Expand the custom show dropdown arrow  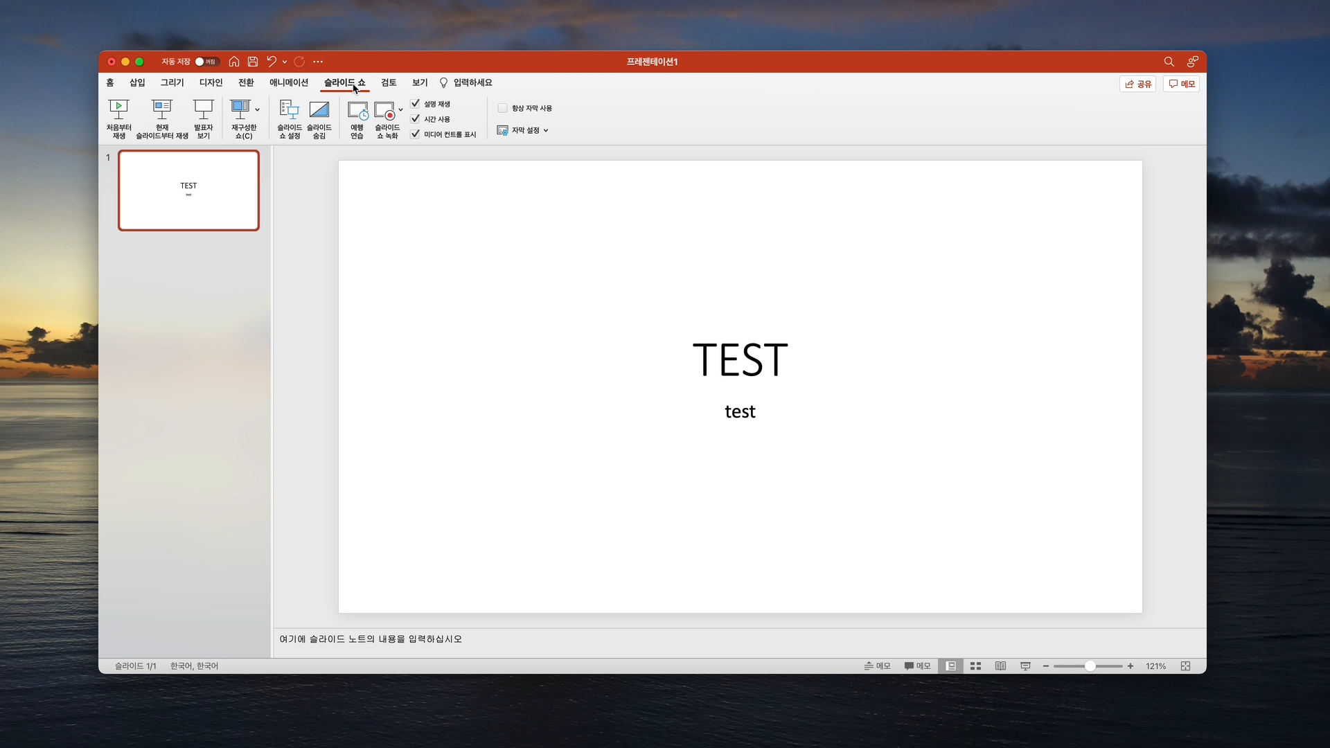(258, 109)
